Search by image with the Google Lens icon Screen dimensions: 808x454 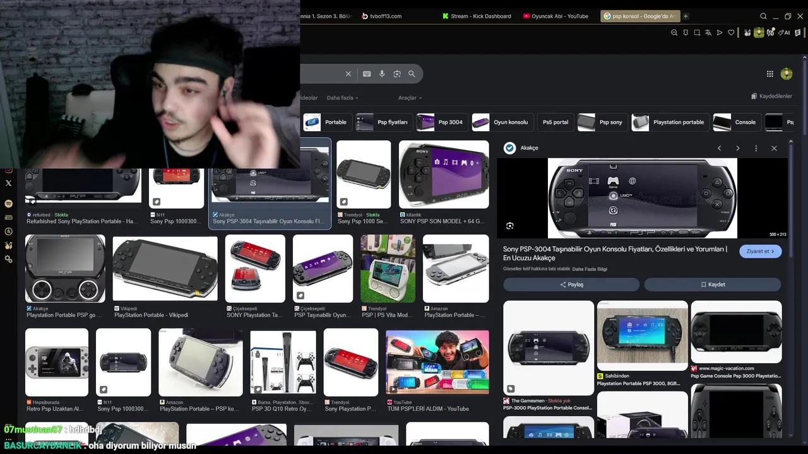(x=397, y=74)
